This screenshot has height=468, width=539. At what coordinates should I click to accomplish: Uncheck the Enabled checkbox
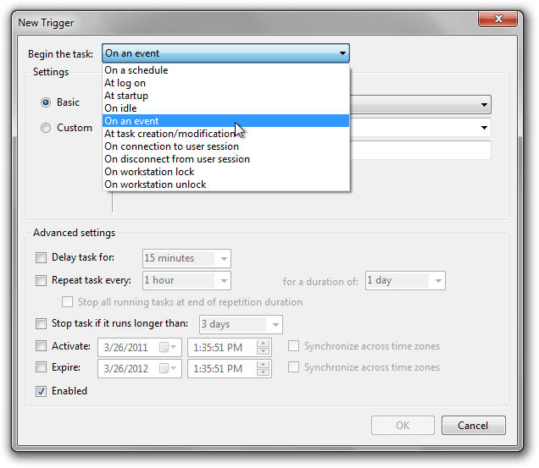41,391
